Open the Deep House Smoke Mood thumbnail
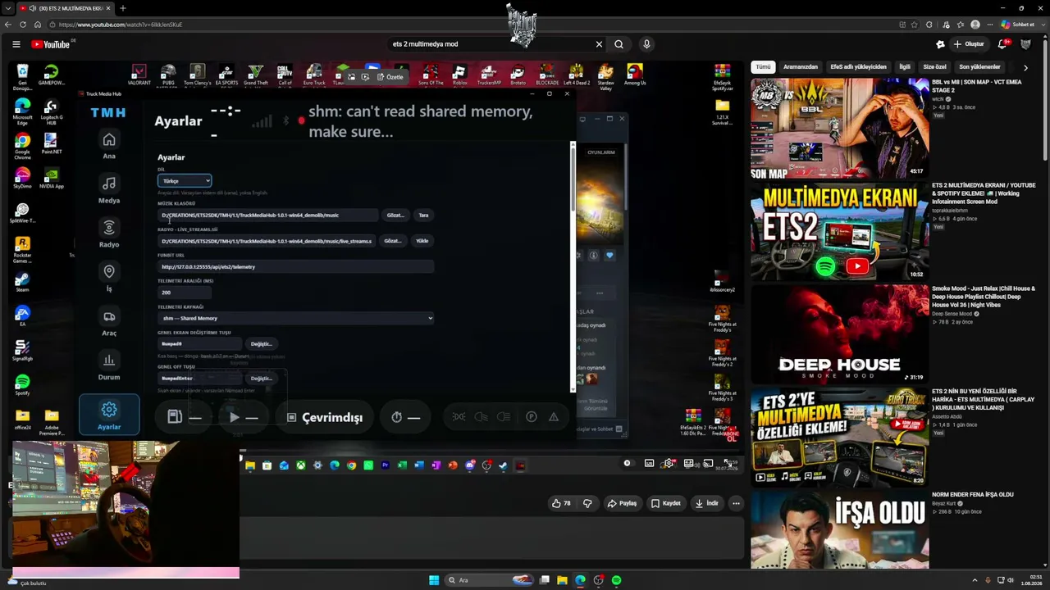 coord(839,334)
